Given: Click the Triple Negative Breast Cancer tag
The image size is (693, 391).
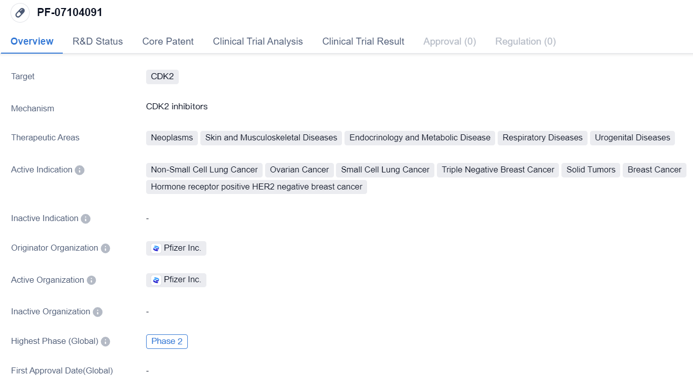Looking at the screenshot, I should point(498,170).
